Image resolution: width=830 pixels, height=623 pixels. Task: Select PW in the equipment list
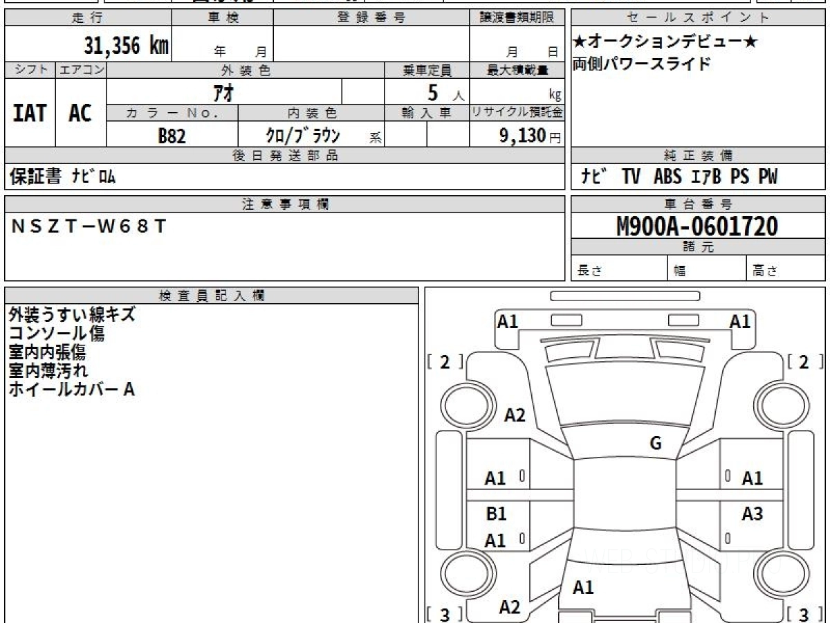pos(767,177)
